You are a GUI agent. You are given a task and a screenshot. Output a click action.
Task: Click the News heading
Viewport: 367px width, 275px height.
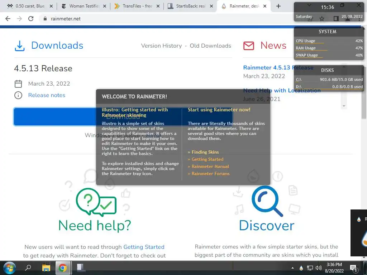(x=273, y=45)
